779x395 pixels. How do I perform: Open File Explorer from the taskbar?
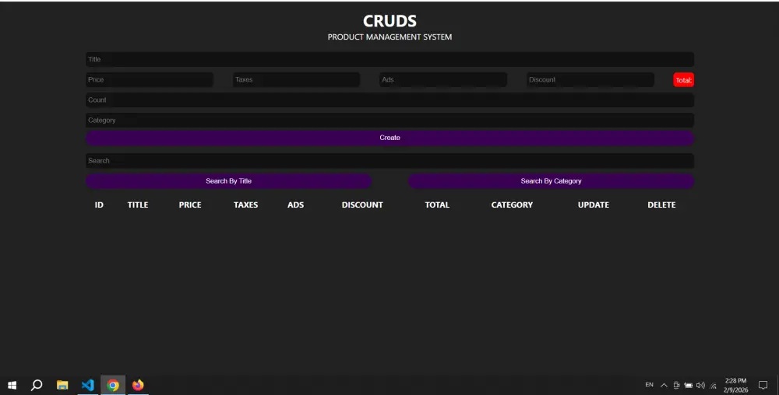[62, 385]
